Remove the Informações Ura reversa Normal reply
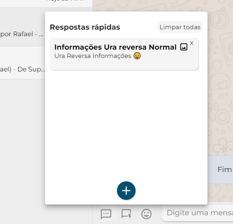 (192, 43)
